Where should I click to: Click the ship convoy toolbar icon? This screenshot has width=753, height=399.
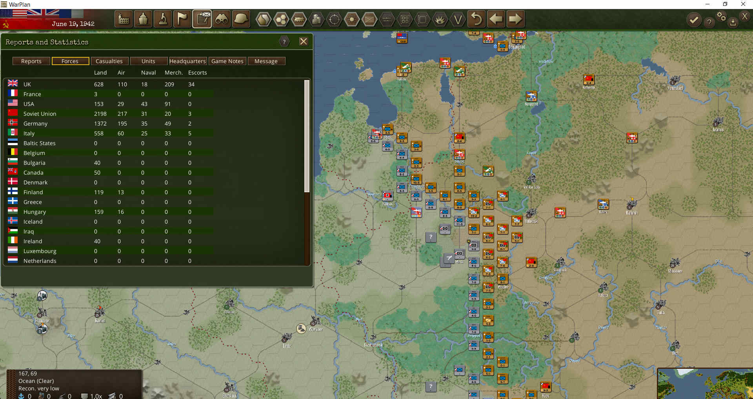coord(143,19)
